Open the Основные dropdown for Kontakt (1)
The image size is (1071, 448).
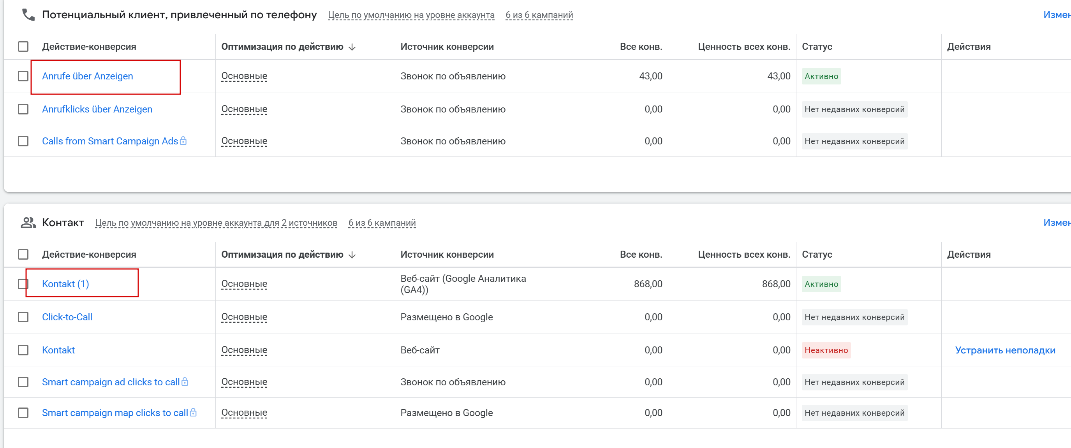244,284
